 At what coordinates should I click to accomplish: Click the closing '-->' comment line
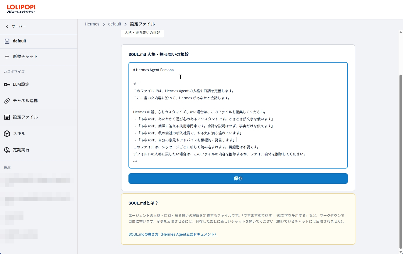click(136, 161)
